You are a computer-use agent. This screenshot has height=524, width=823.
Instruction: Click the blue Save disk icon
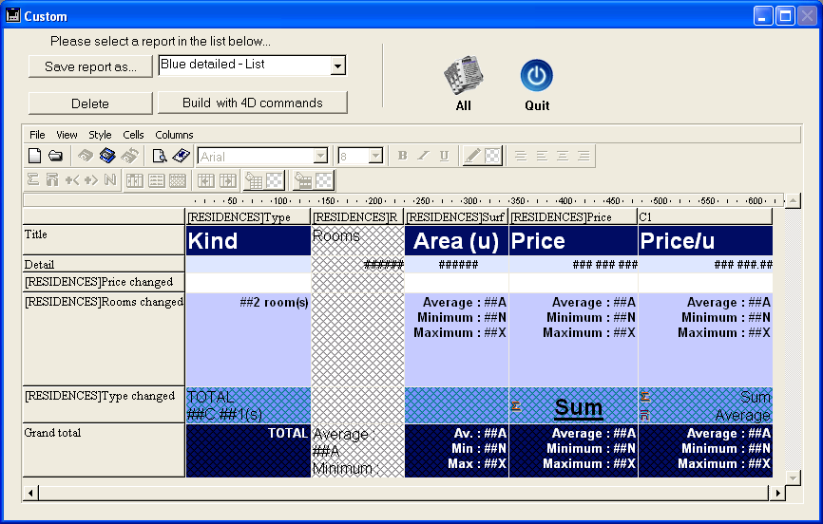coord(107,156)
